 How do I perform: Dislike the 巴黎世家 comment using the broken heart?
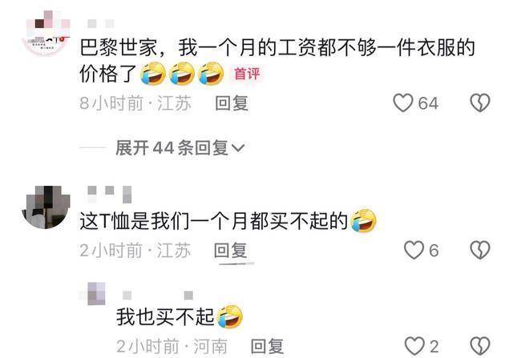click(480, 103)
